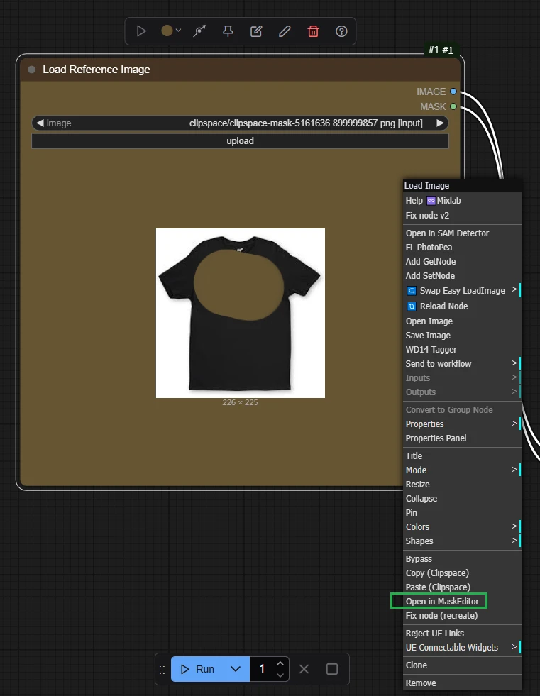Select Open in MaskEditor from the menu

pos(442,601)
